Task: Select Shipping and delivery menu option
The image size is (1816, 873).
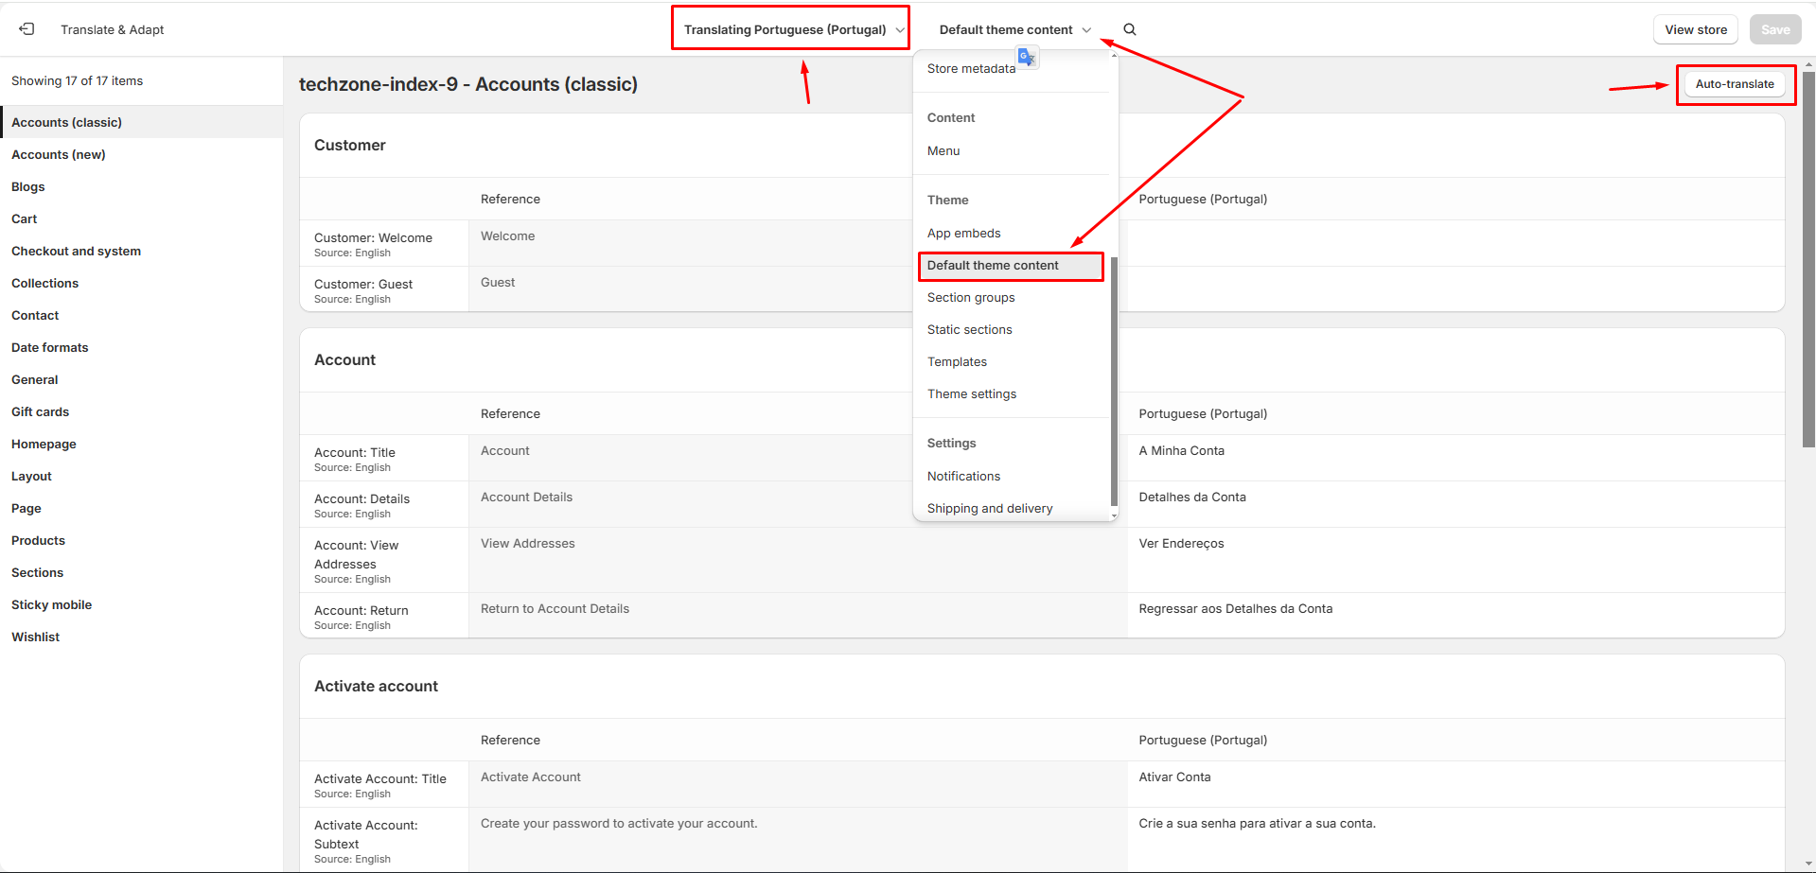Action: 989,509
